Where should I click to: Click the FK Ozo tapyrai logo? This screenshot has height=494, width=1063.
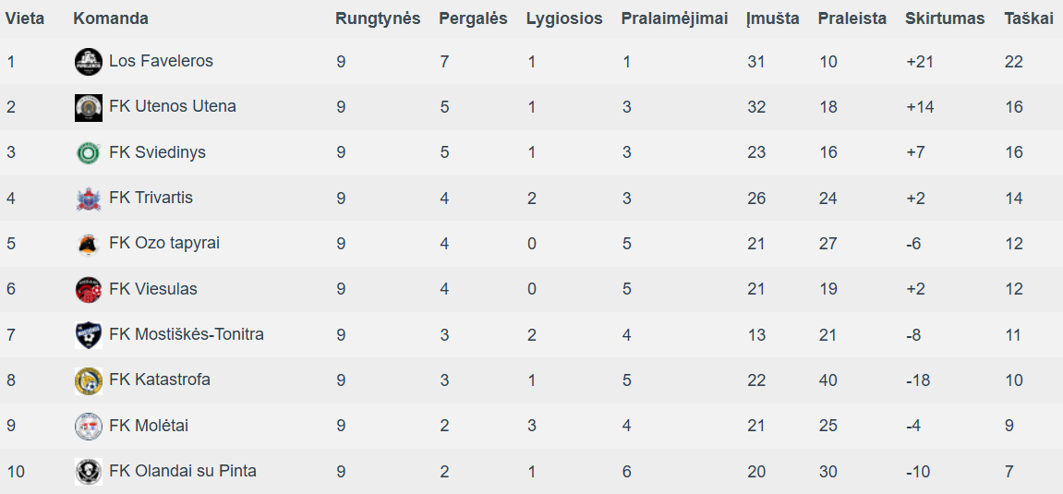pos(88,244)
